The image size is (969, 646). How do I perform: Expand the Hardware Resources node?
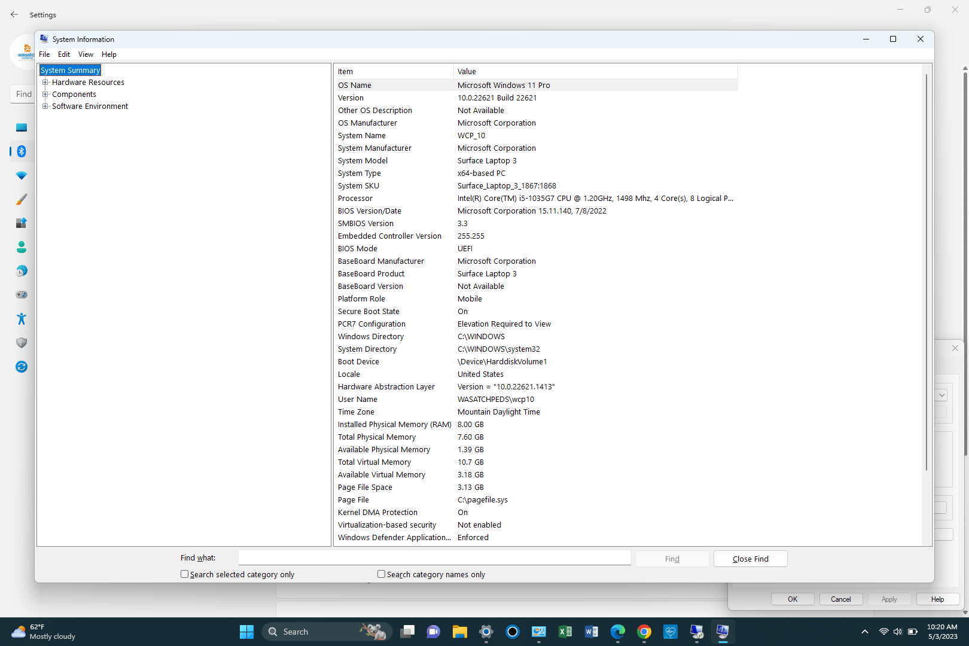point(45,83)
